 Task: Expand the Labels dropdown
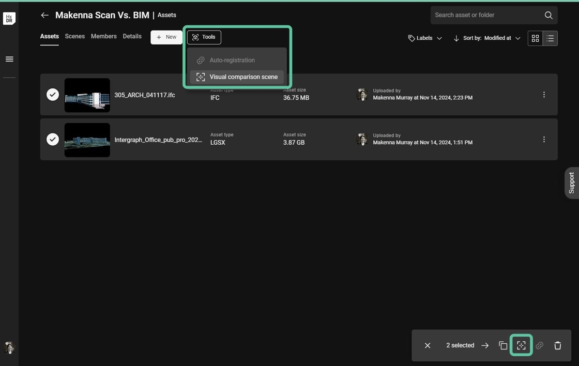[x=424, y=38]
